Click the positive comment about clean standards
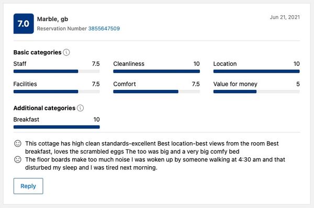The height and width of the screenshot is (208, 314). tap(152, 147)
